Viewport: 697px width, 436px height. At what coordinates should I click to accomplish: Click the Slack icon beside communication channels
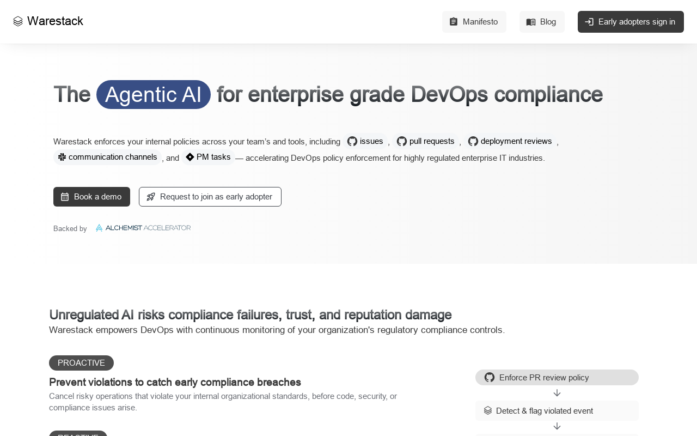(62, 157)
